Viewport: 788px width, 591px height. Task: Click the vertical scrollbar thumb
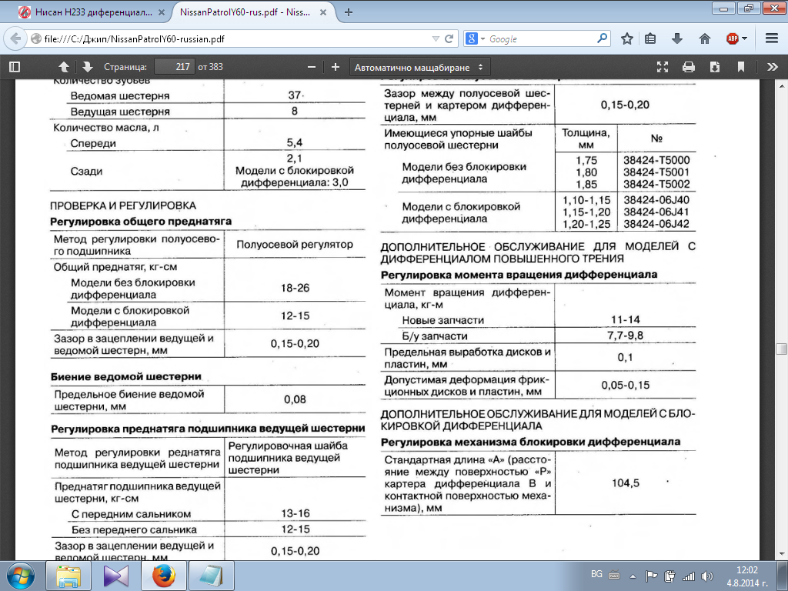781,350
